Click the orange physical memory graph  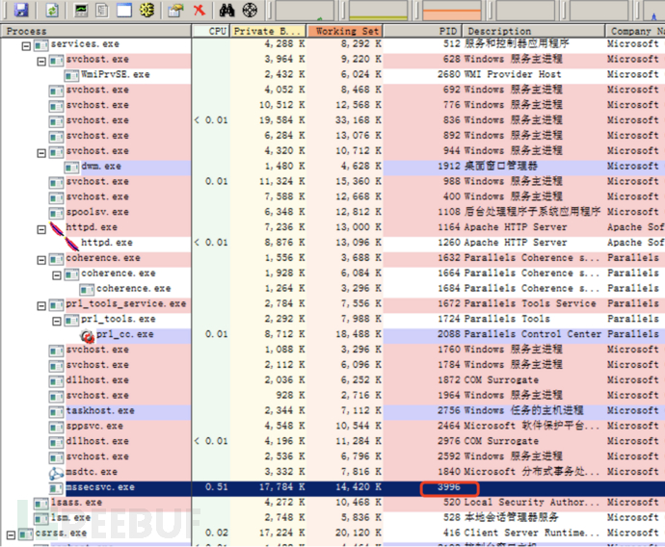(x=452, y=11)
